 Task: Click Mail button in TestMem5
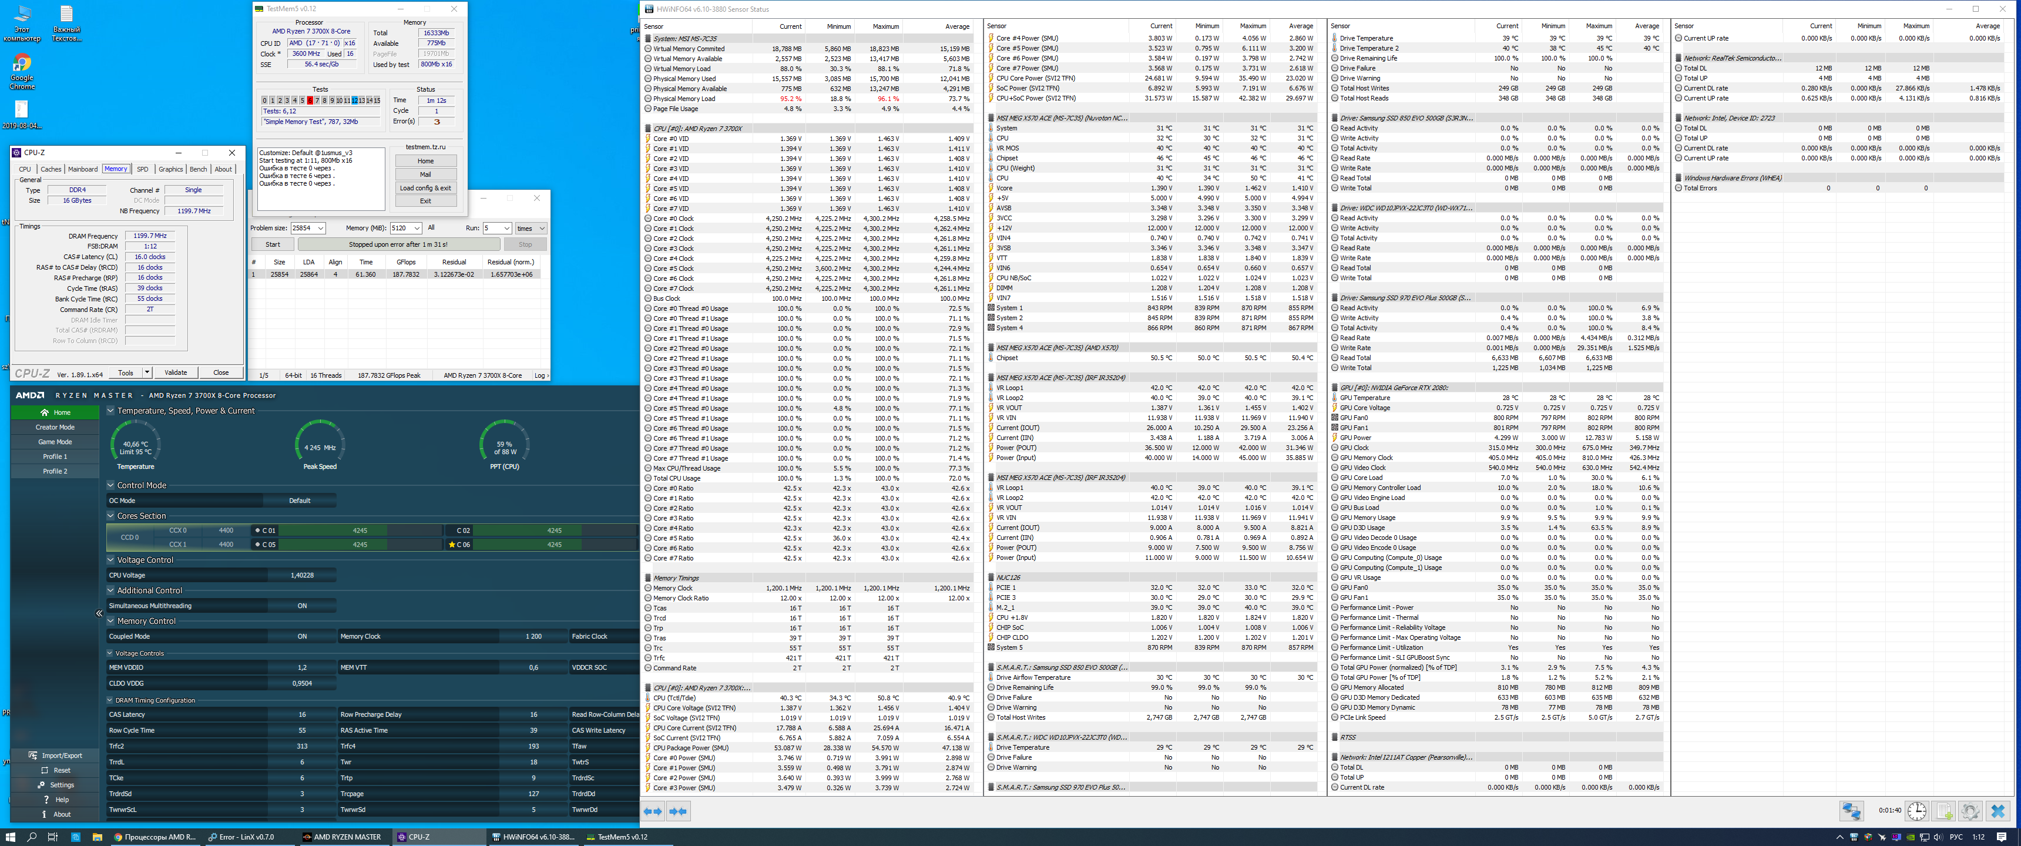tap(425, 174)
